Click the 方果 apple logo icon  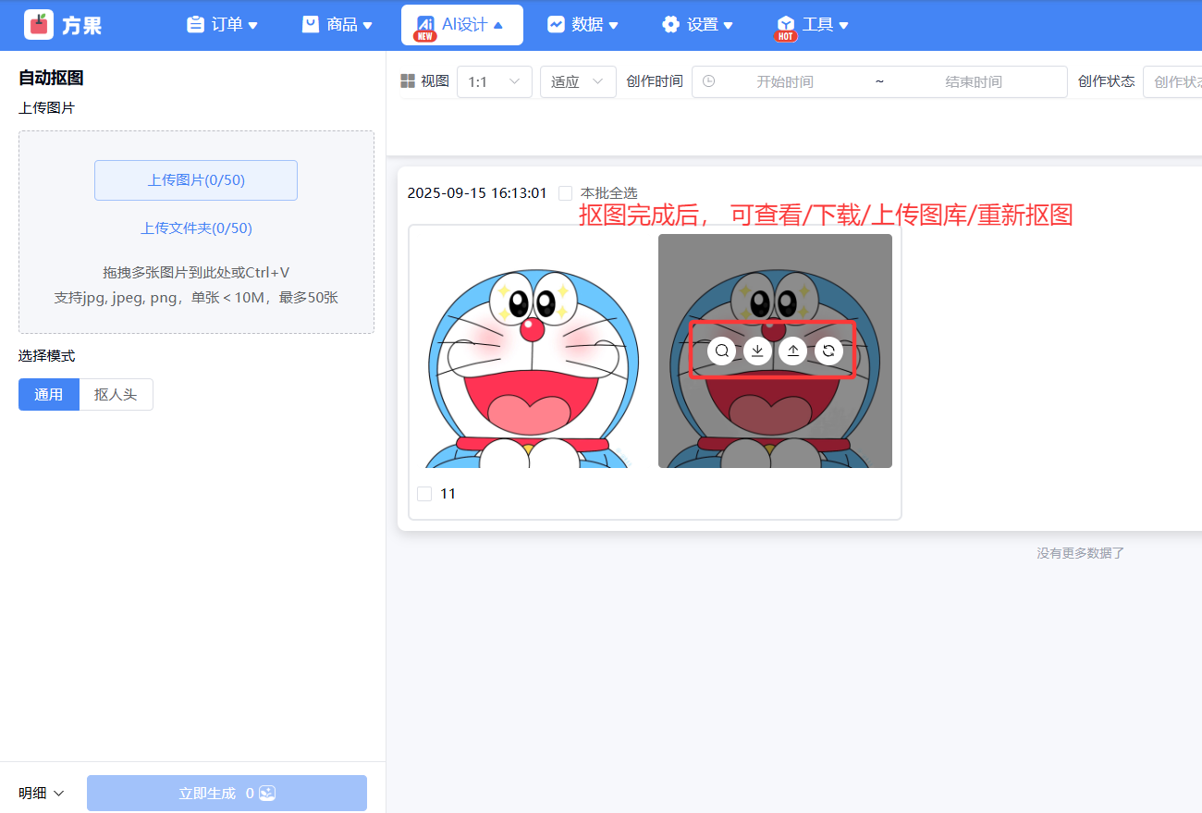coord(39,24)
